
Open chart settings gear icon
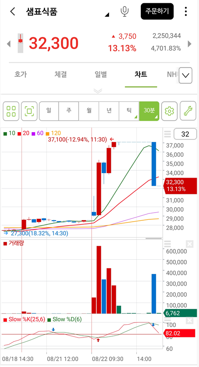(169, 111)
